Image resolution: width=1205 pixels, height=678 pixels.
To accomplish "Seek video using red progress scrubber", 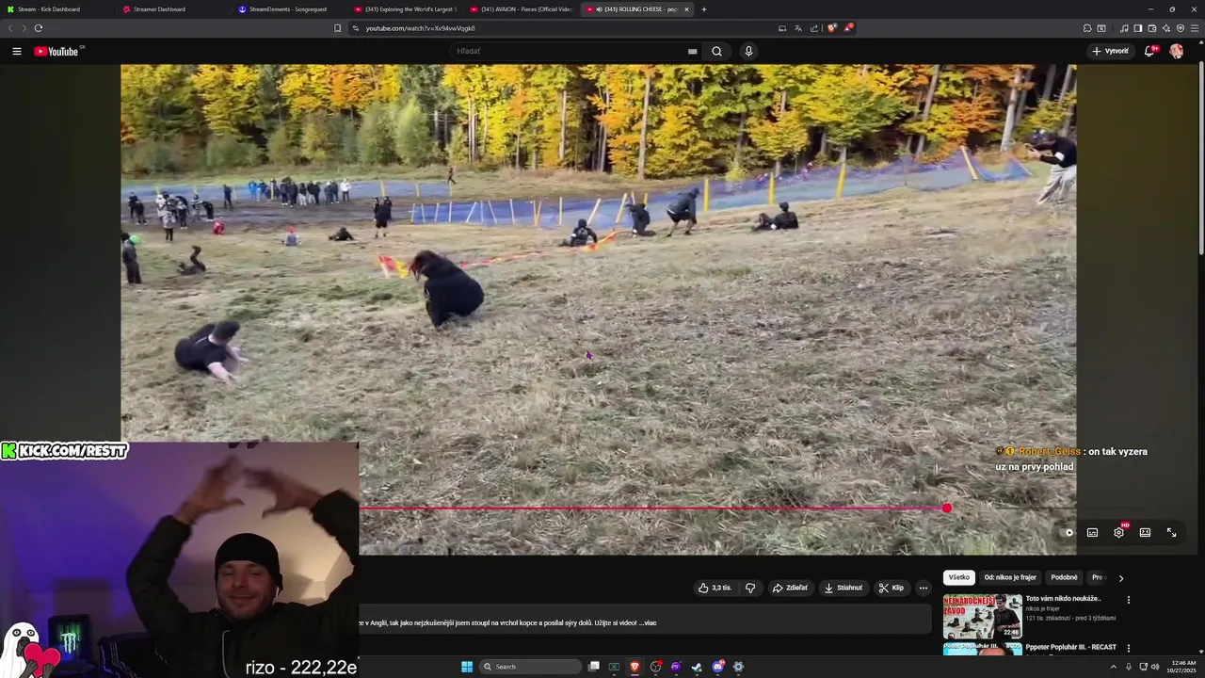I will point(947,508).
